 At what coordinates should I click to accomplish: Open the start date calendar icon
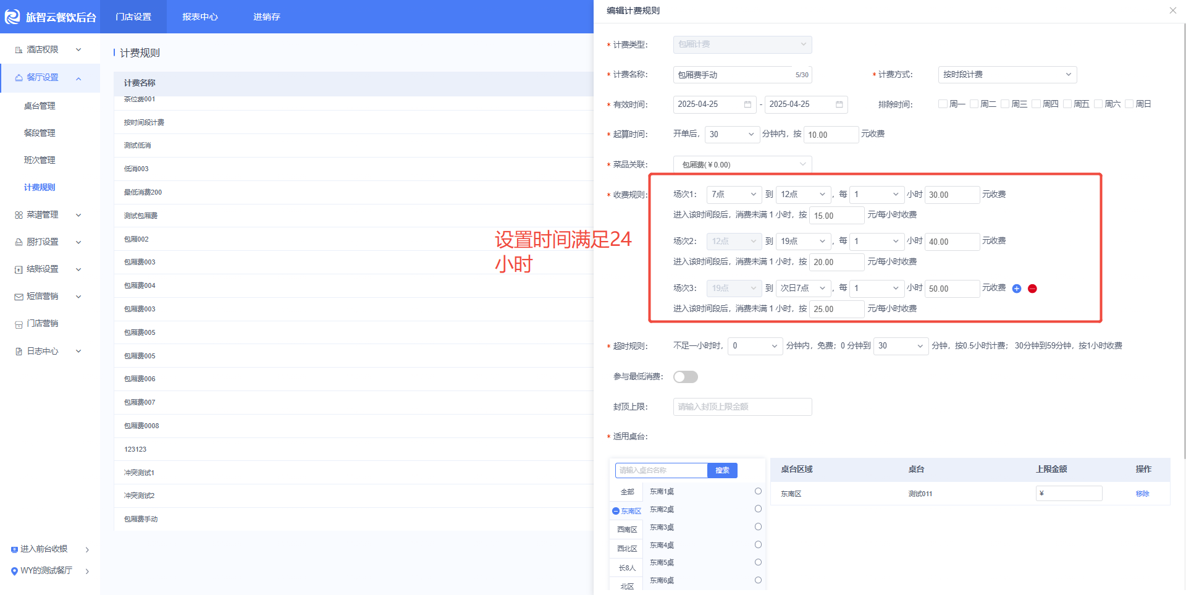coord(747,104)
